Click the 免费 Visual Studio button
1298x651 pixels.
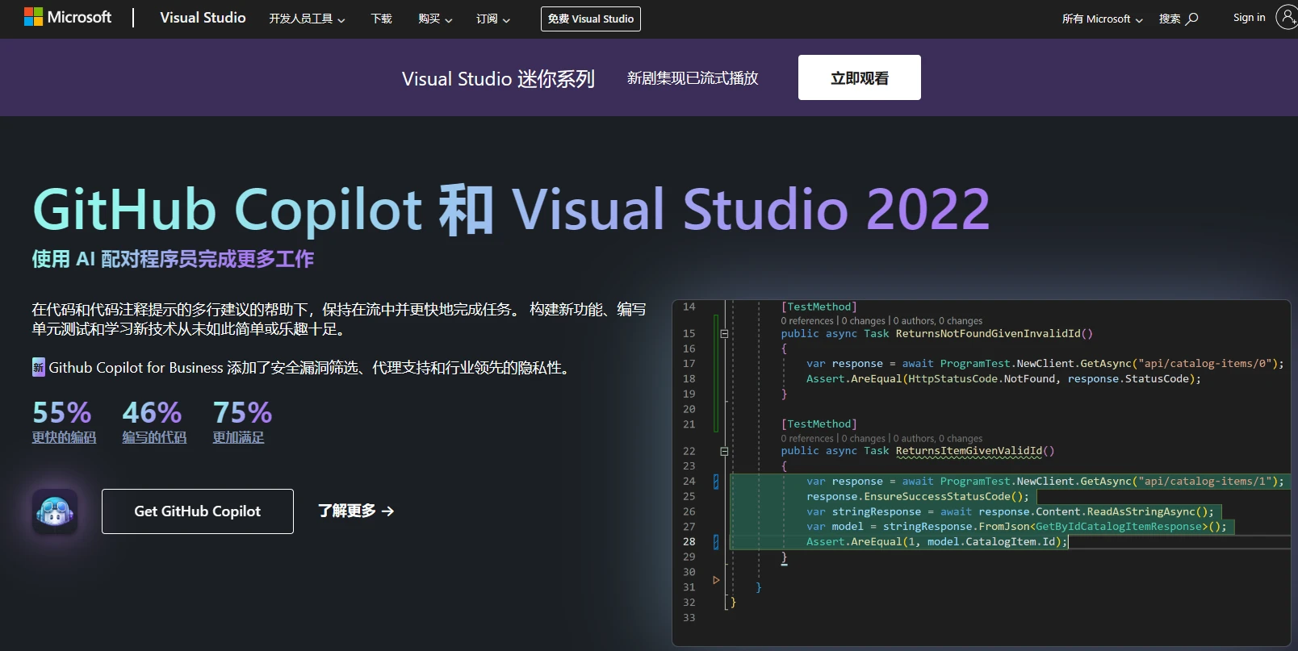click(591, 19)
